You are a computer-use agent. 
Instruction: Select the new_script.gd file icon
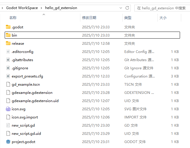(x=8, y=125)
